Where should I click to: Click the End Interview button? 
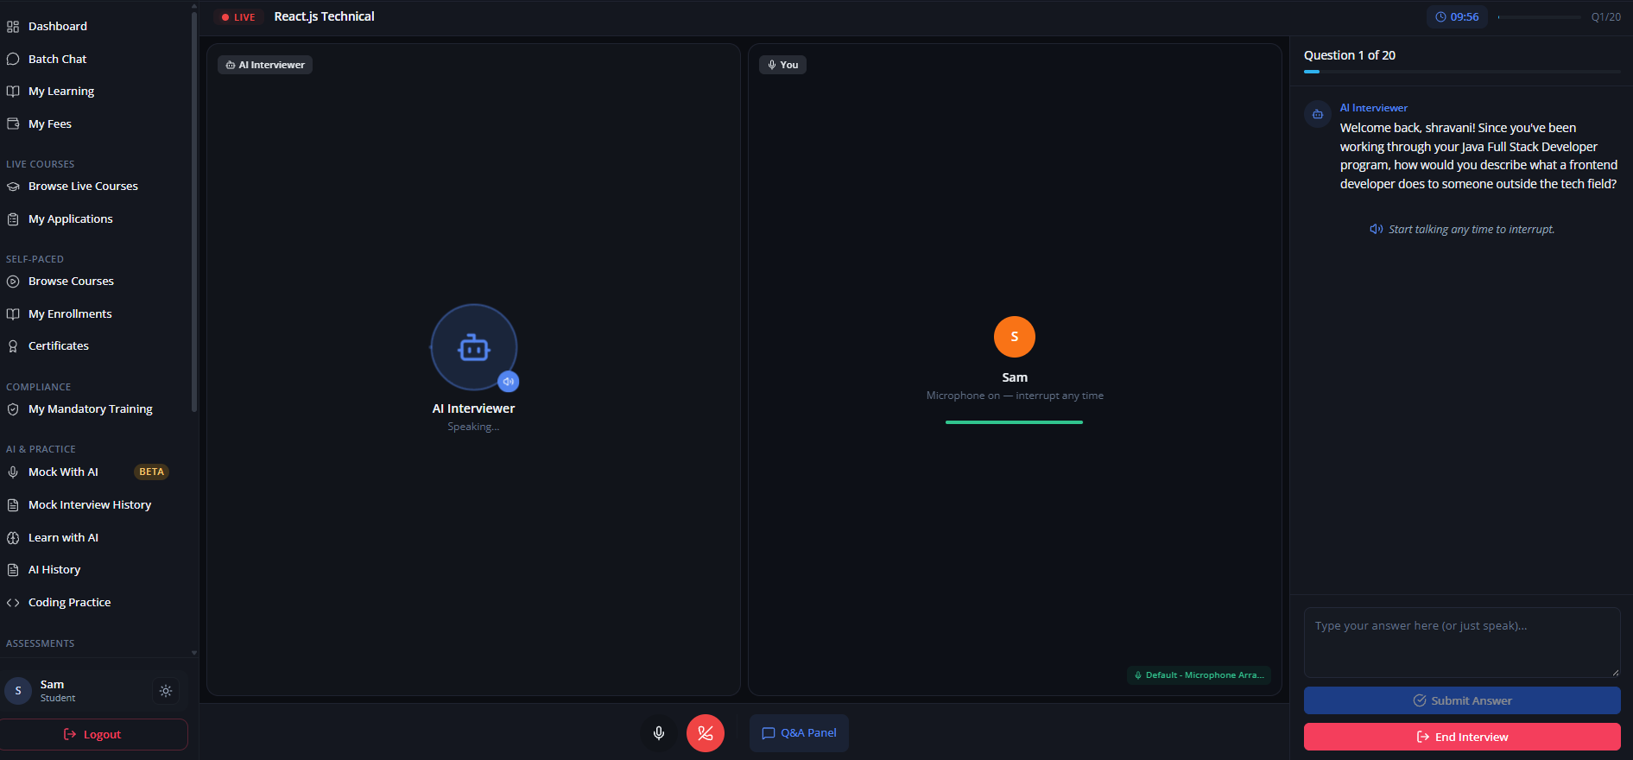(1462, 737)
